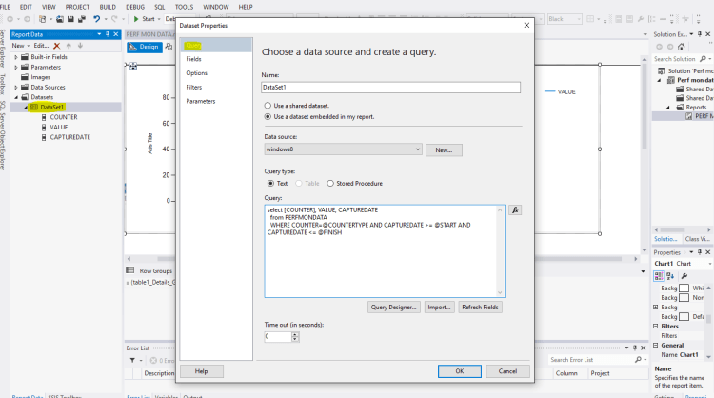Click the fx expression button beside Query box
This screenshot has height=398, width=714.
tap(515, 210)
